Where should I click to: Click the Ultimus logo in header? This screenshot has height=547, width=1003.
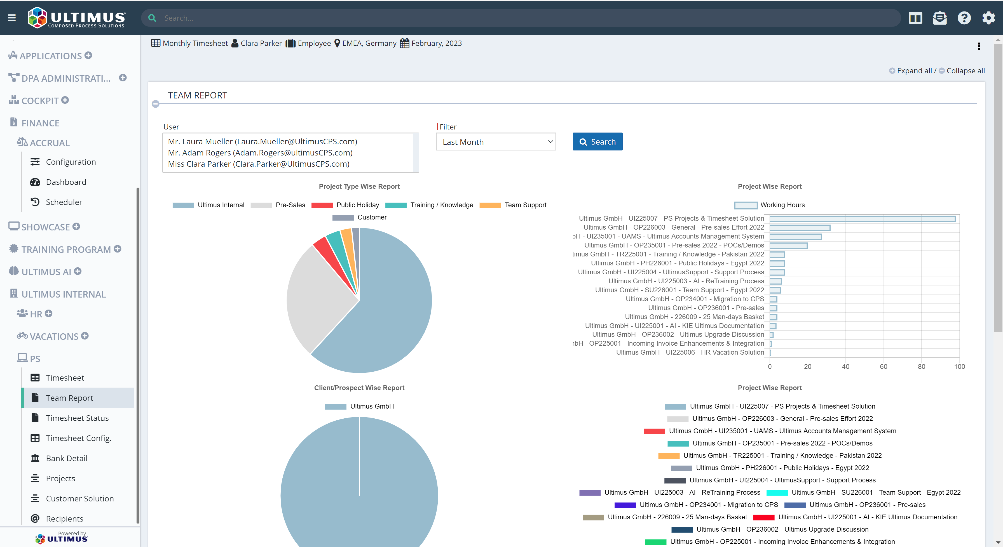[76, 18]
